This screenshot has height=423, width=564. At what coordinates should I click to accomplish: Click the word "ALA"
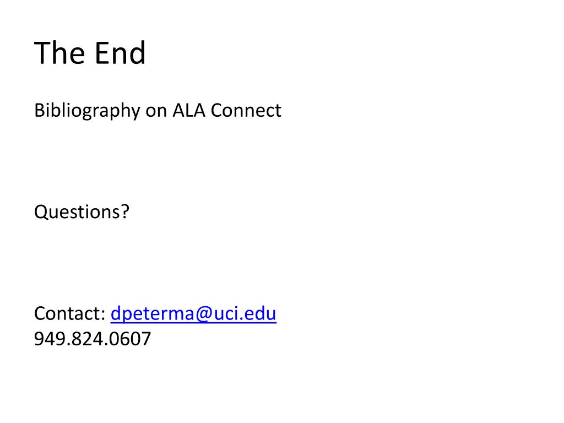pyautogui.click(x=189, y=110)
